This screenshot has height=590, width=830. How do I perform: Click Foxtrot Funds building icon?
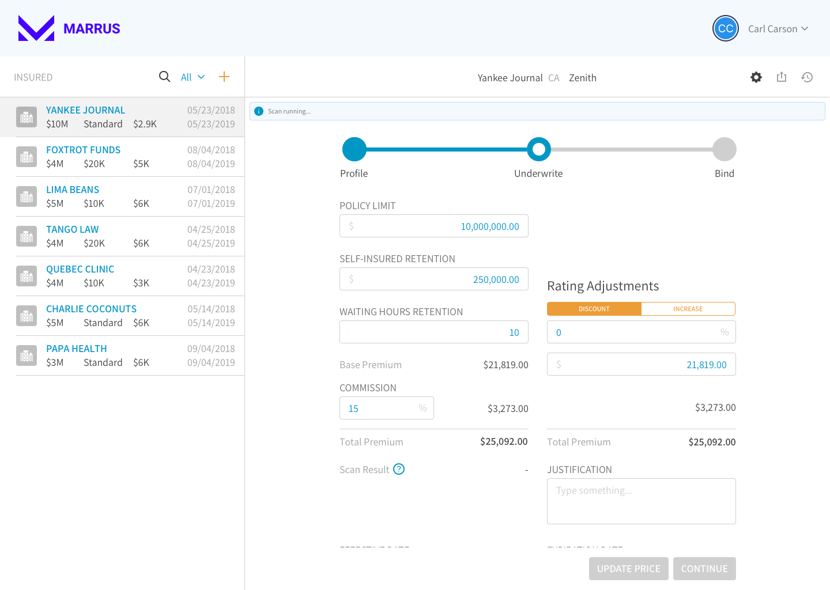[27, 157]
